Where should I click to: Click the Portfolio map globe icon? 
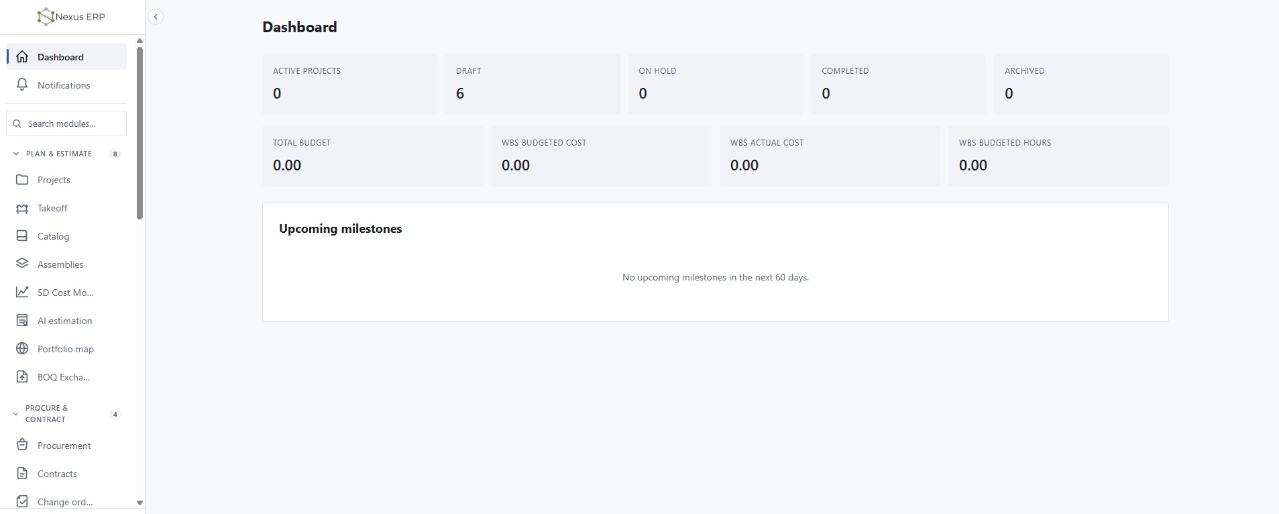click(x=22, y=349)
